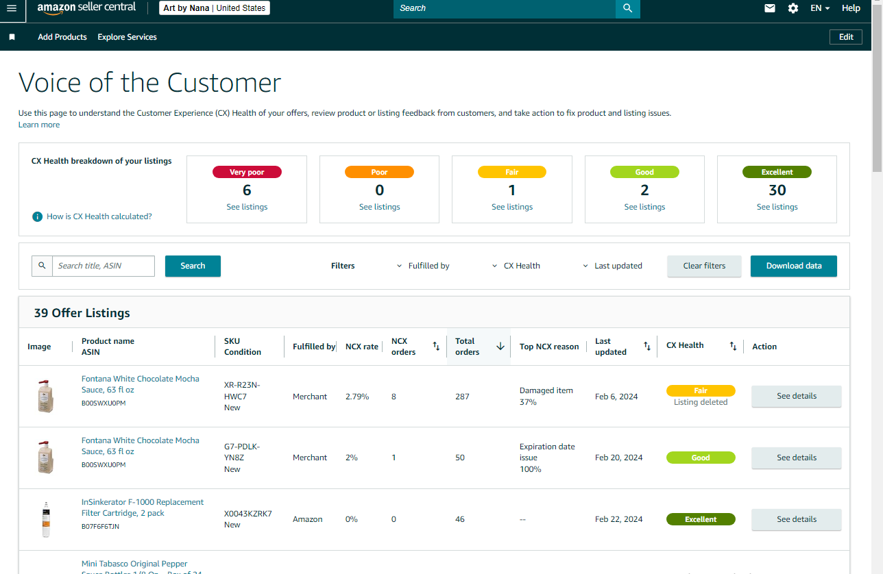Viewport: 883px width, 574px height.
Task: Expand the Last updated filter
Action: 612,266
